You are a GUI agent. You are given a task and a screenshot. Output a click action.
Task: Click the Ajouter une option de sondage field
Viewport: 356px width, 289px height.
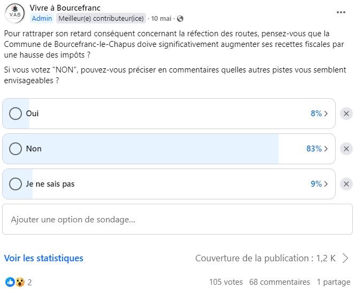coord(177,219)
